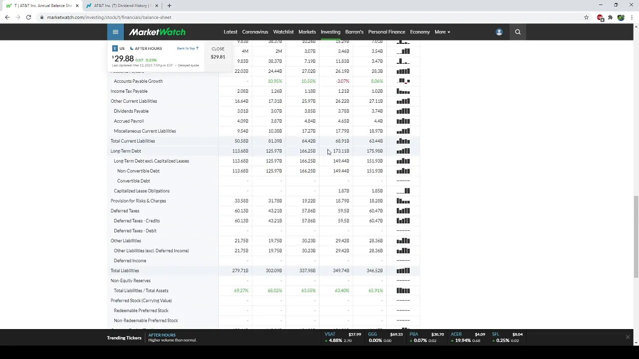Close the AT&T Balance Sheet tab

click(x=77, y=5)
